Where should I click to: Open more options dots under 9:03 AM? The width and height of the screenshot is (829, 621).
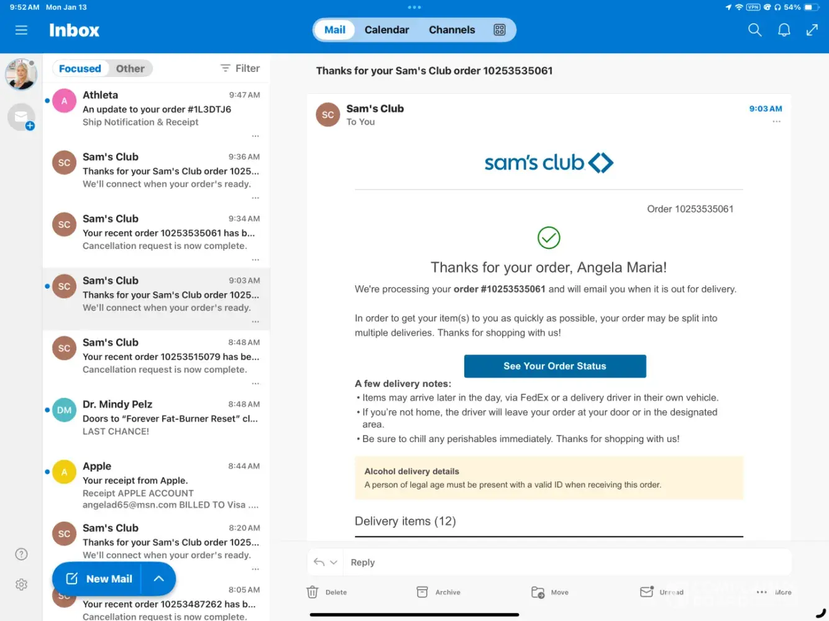(776, 122)
